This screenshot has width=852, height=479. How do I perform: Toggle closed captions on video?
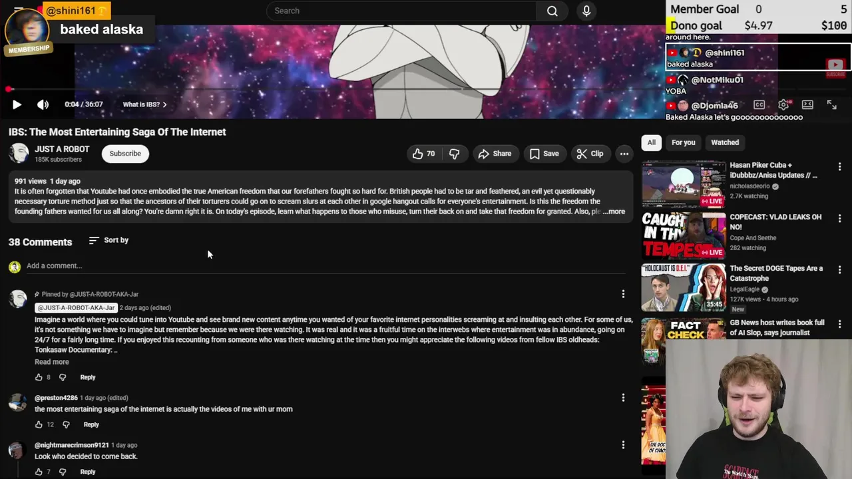coord(759,104)
